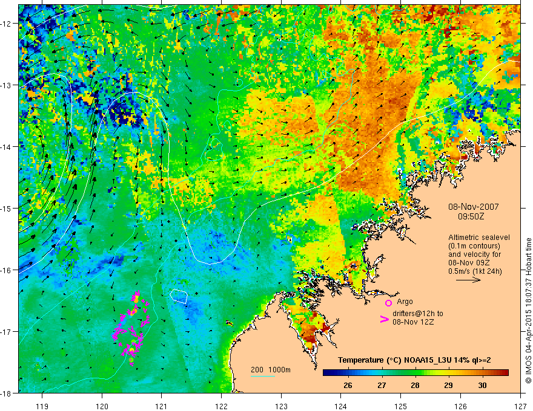Click the IMOS copyright timestamp text
Image resolution: width=533 pixels, height=411 pixels.
528,311
